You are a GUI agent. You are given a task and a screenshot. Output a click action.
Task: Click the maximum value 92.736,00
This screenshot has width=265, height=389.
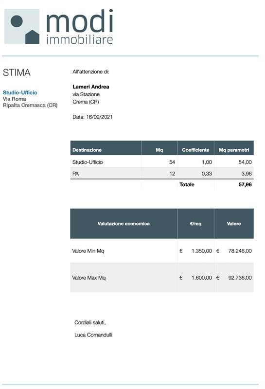(240, 278)
